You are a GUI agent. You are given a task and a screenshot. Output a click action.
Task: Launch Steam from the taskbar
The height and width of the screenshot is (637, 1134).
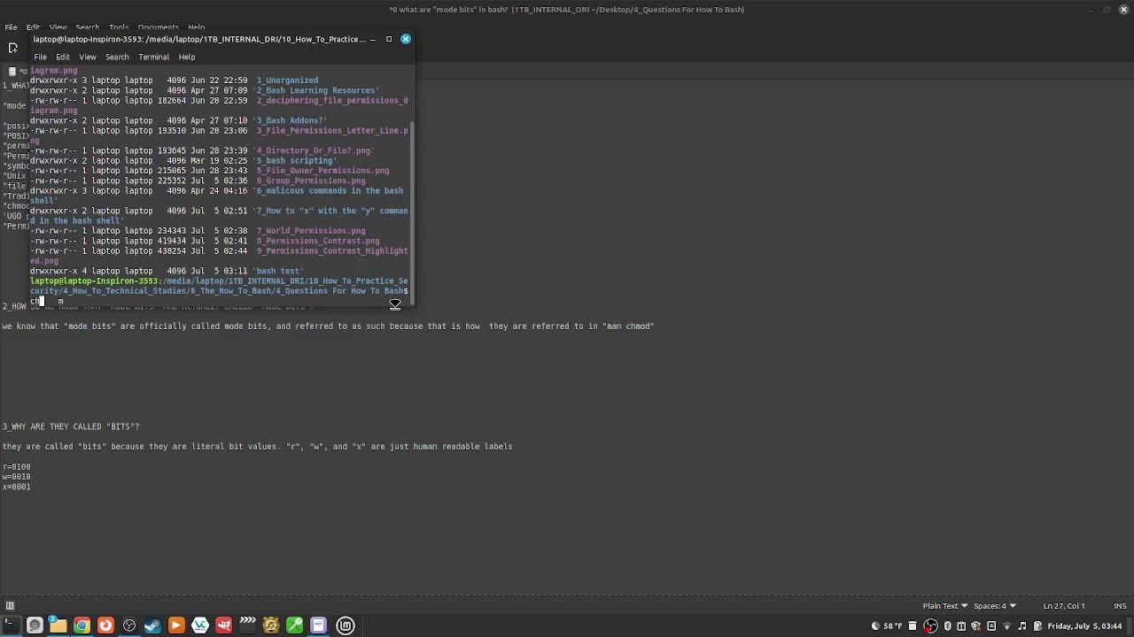152,625
